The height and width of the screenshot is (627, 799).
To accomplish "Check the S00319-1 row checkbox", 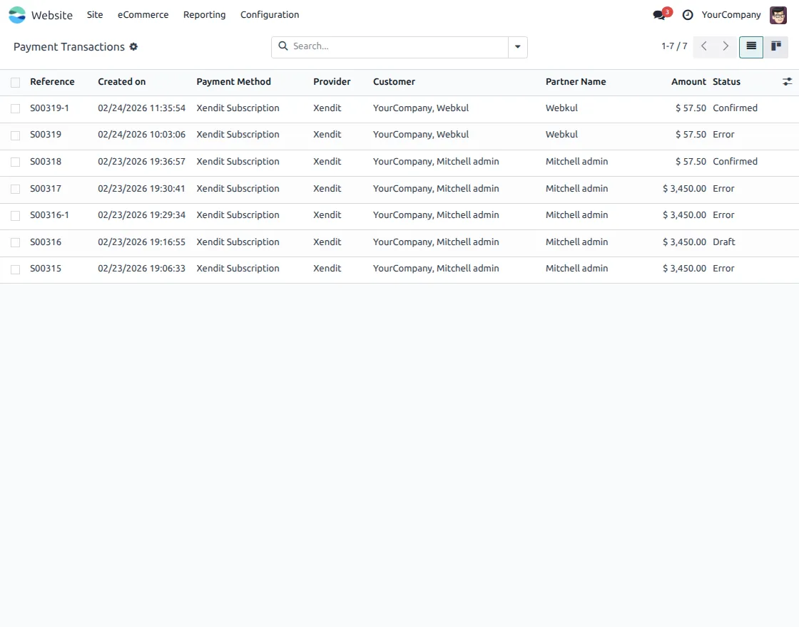I will (x=15, y=108).
